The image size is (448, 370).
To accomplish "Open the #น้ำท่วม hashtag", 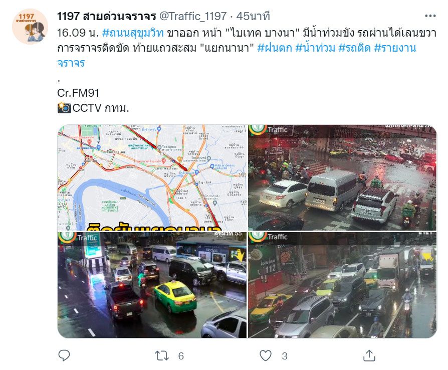I will click(x=315, y=48).
